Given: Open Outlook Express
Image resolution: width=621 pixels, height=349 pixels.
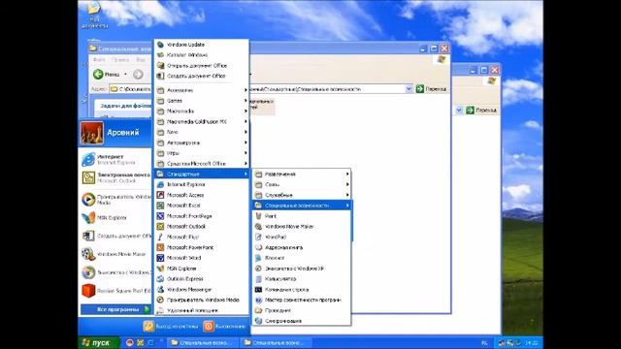Looking at the screenshot, I should pyautogui.click(x=201, y=279).
